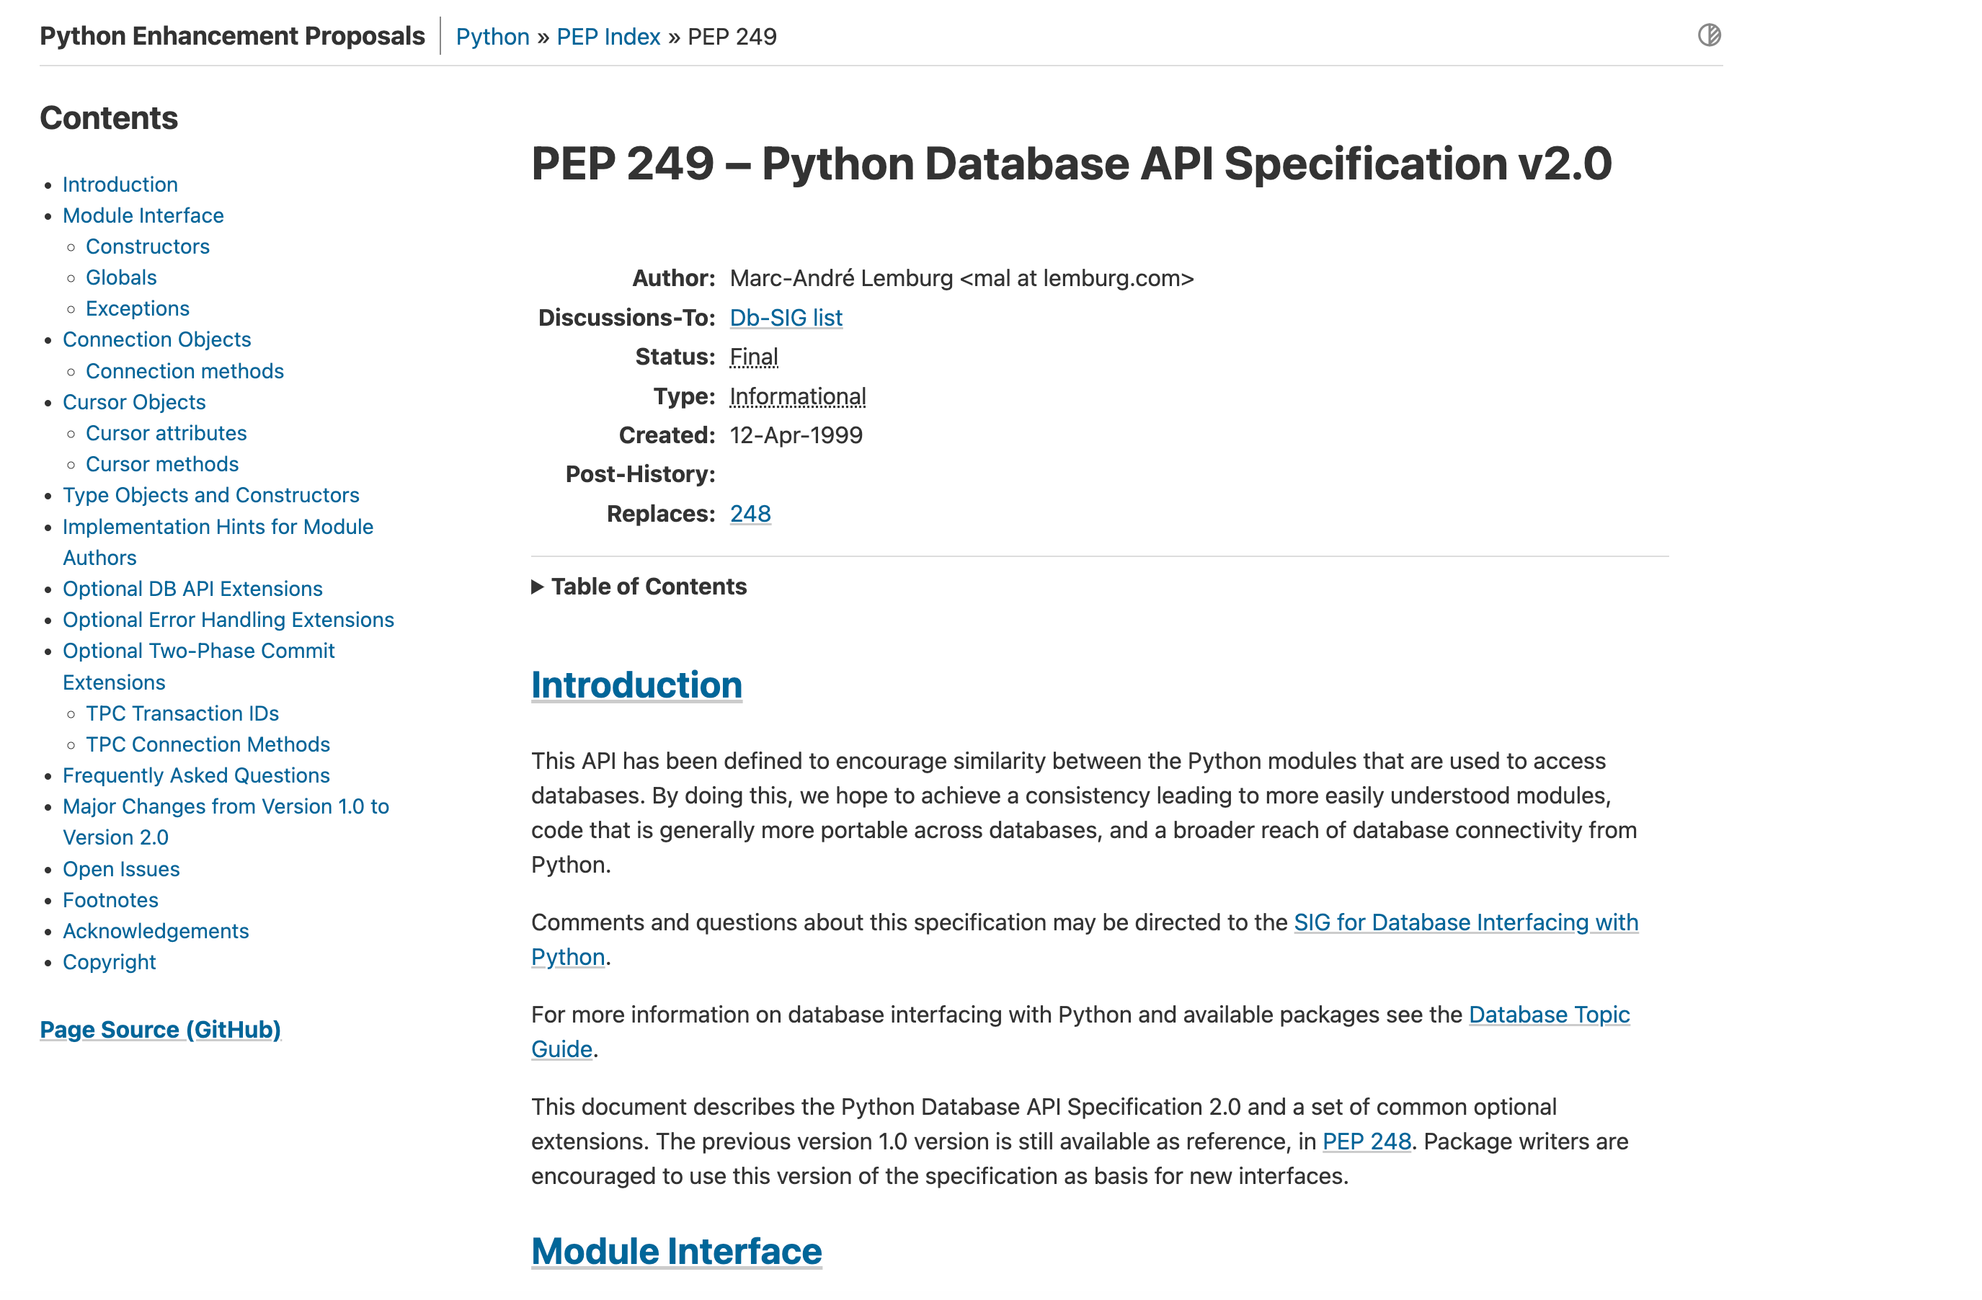This screenshot has height=1300, width=1982.
Task: Open the Db-SIG list link
Action: point(786,317)
